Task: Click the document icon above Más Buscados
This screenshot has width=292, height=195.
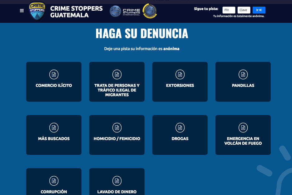Action: pos(54,128)
